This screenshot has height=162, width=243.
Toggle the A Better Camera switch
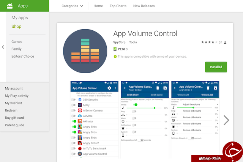[73, 110]
